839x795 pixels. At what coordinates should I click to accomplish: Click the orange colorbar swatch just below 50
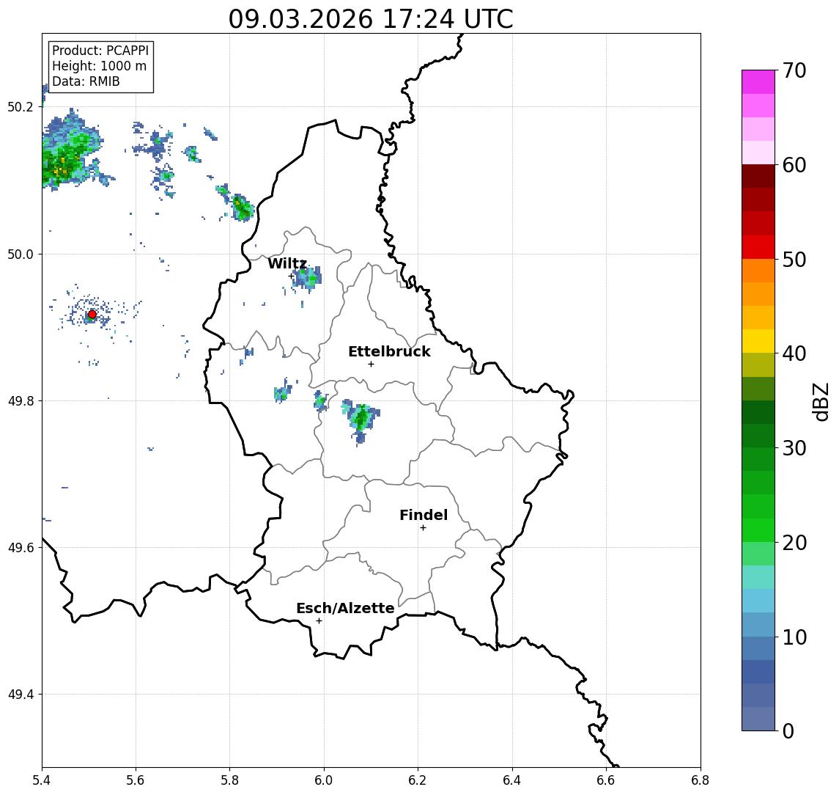tap(758, 271)
